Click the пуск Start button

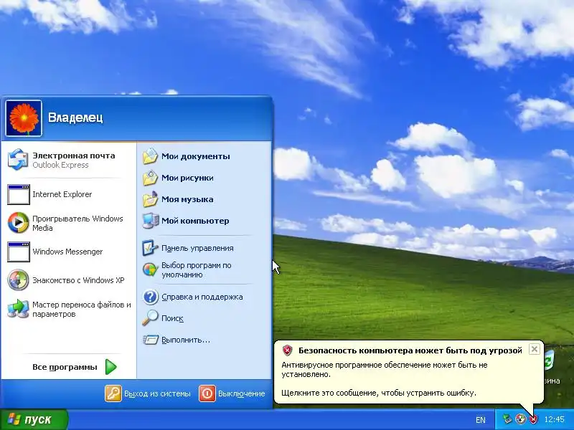(x=34, y=420)
